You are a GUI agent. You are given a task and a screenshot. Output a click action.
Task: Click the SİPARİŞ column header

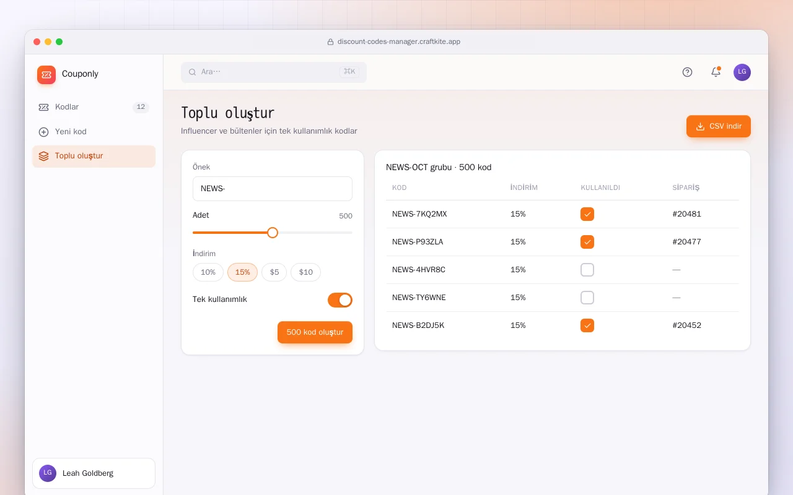pos(686,187)
